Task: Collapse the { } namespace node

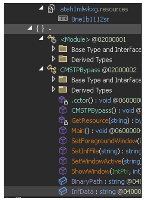Action: click(x=30, y=28)
